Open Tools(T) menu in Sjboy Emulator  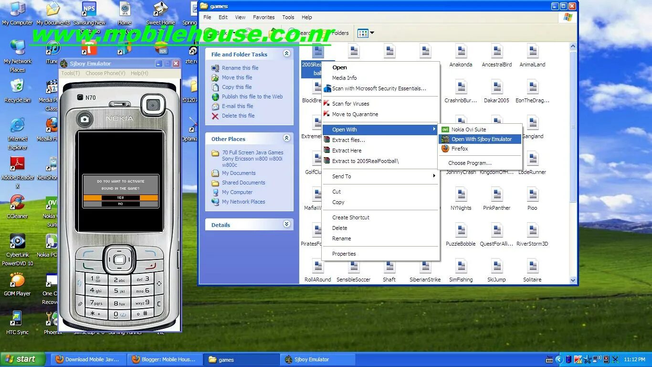[71, 73]
